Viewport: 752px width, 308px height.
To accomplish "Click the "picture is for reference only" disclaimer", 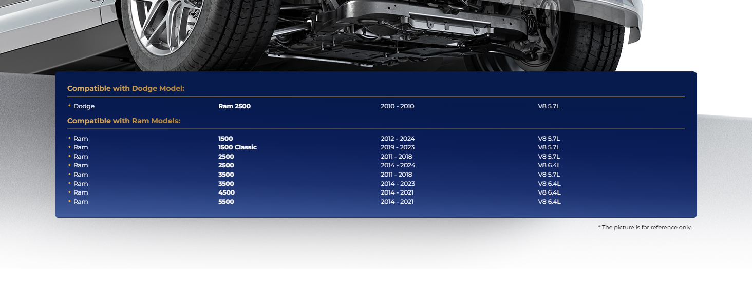I will point(645,227).
